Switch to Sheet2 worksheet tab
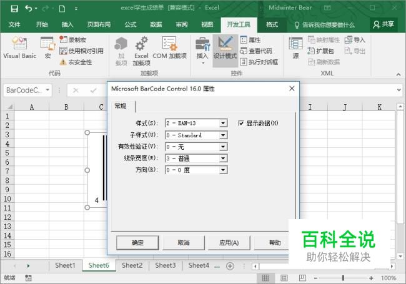Viewport: 406px width, 284px height. 132,265
